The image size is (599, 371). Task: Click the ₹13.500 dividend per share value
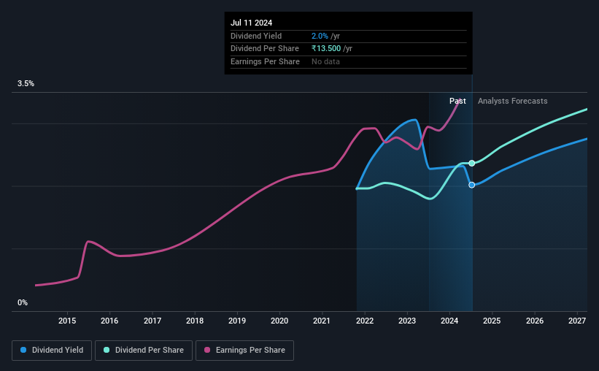click(326, 49)
